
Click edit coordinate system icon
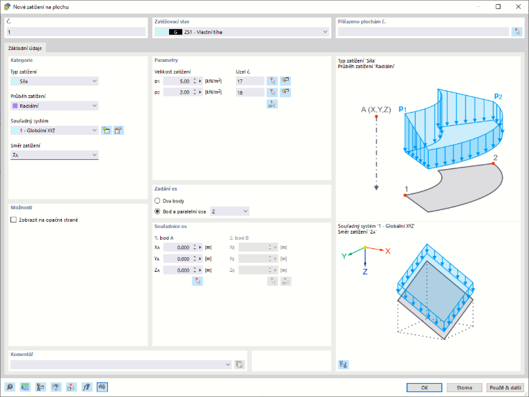[118, 131]
